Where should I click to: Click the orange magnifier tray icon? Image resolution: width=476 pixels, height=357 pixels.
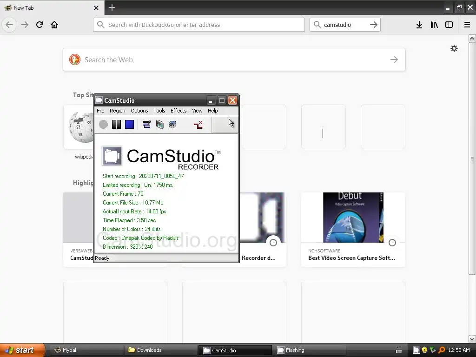point(442,350)
